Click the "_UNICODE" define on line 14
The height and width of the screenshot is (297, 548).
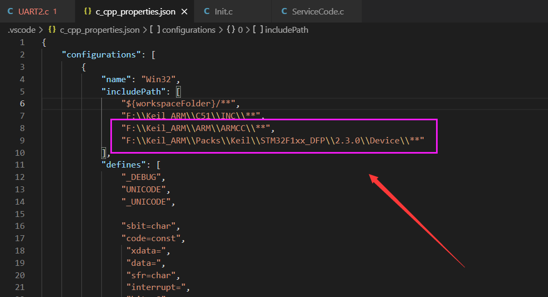click(146, 202)
